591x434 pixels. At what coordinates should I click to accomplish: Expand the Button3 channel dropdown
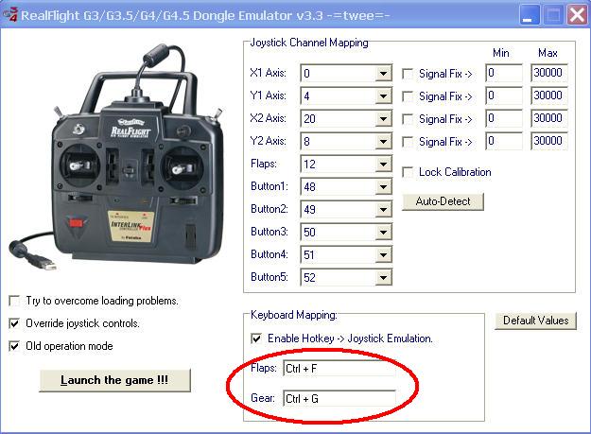click(x=383, y=232)
